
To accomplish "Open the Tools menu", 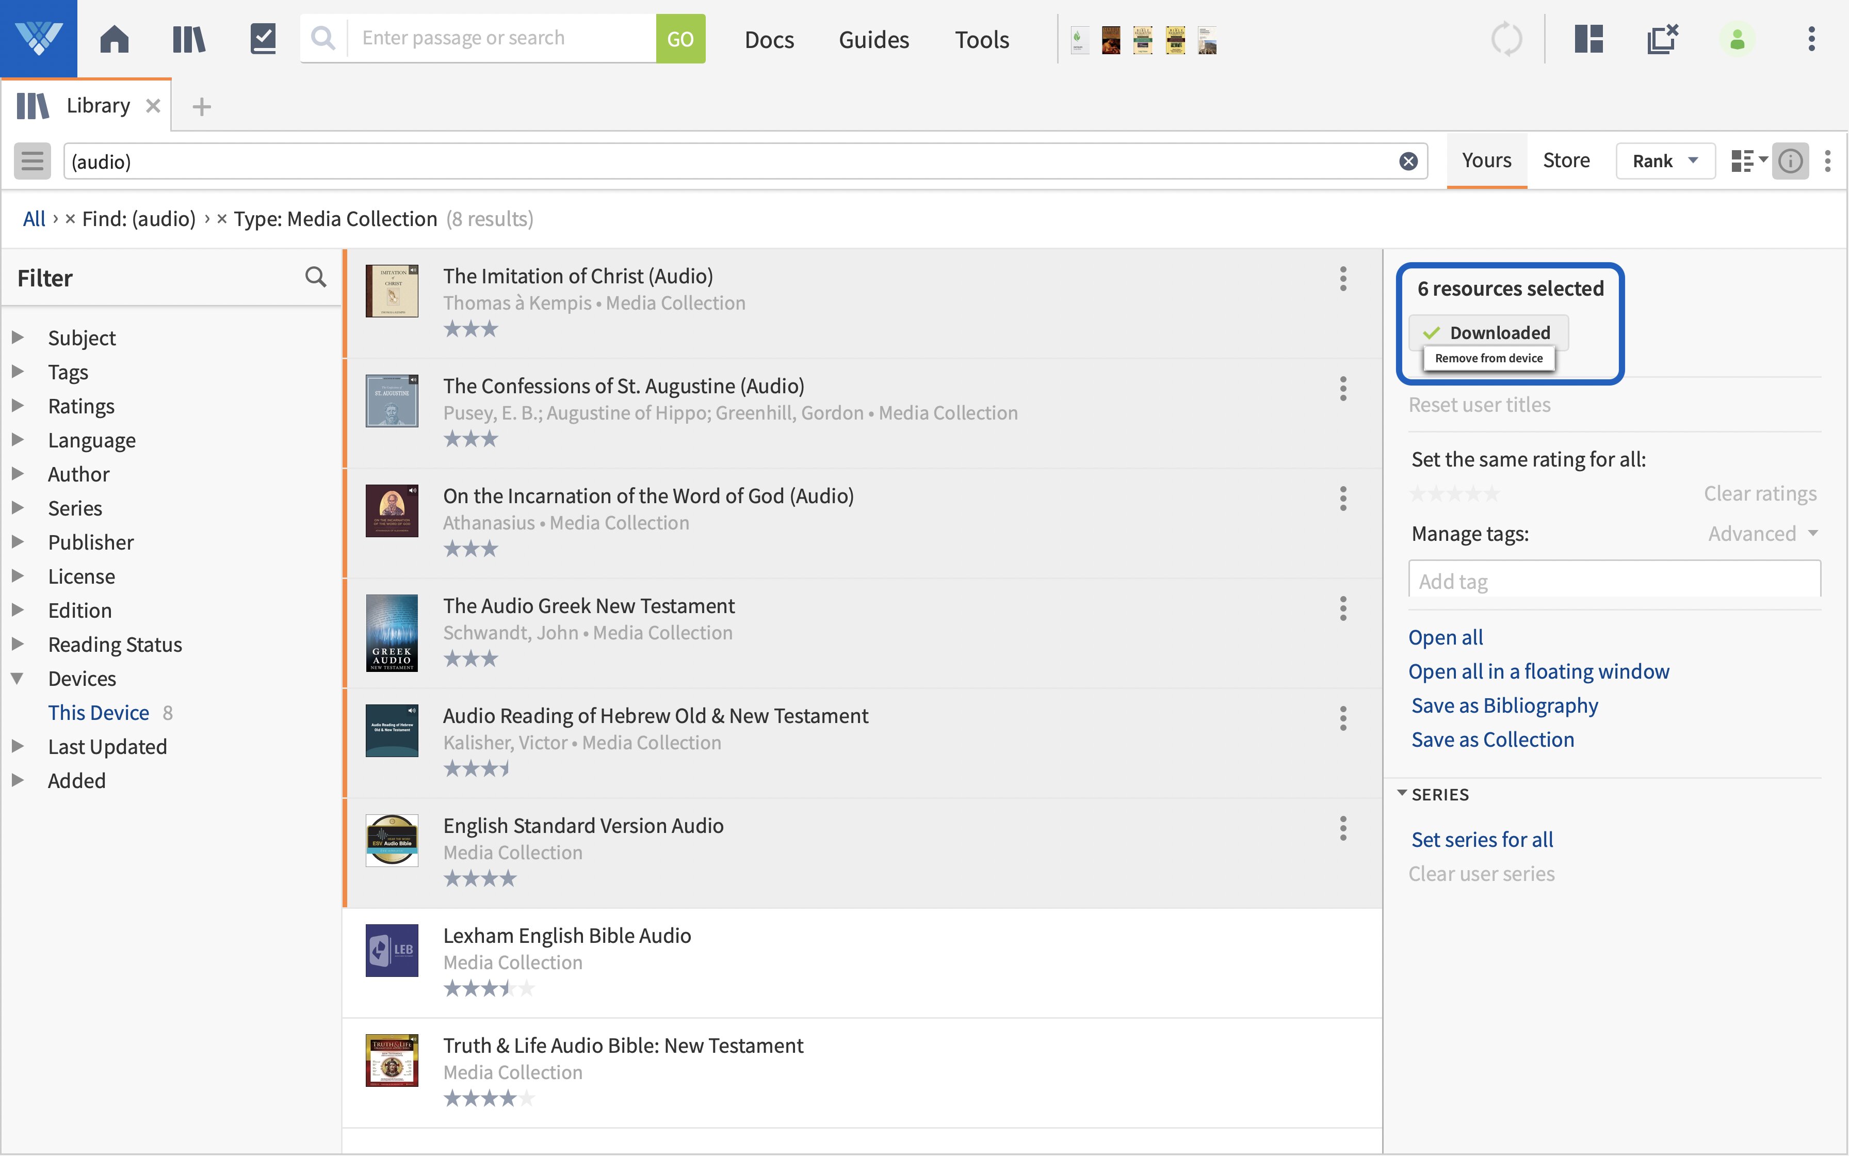I will pos(982,39).
